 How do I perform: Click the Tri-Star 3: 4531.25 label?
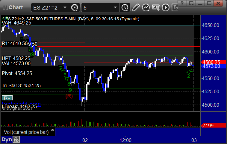coord(21,85)
